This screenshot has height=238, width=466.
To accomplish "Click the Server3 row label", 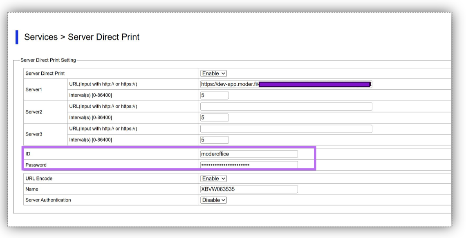I will tap(34, 134).
